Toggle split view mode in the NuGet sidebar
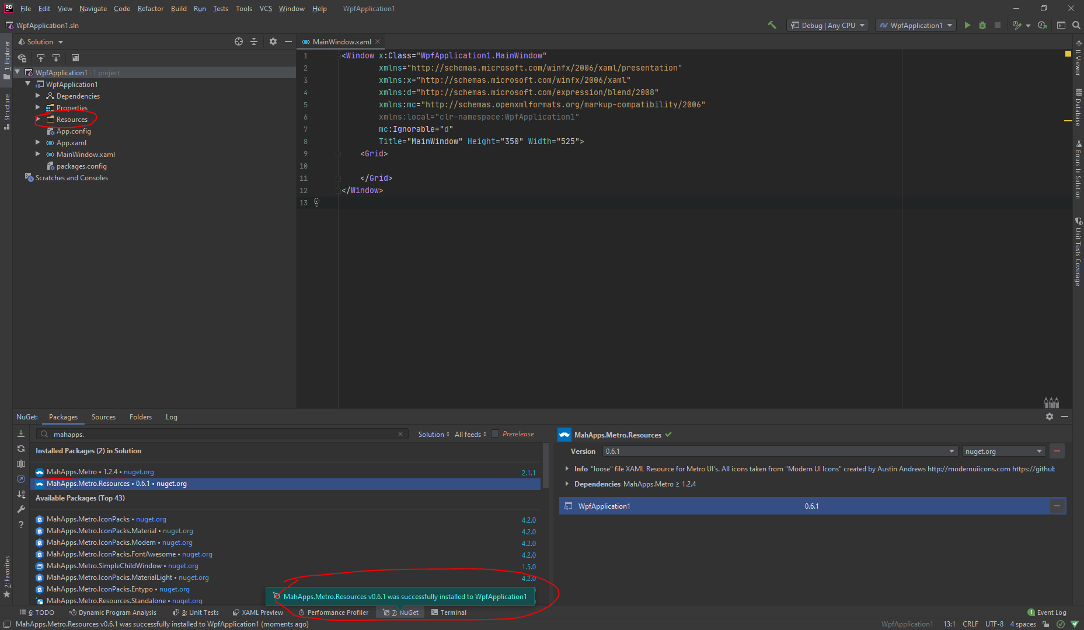 21,464
